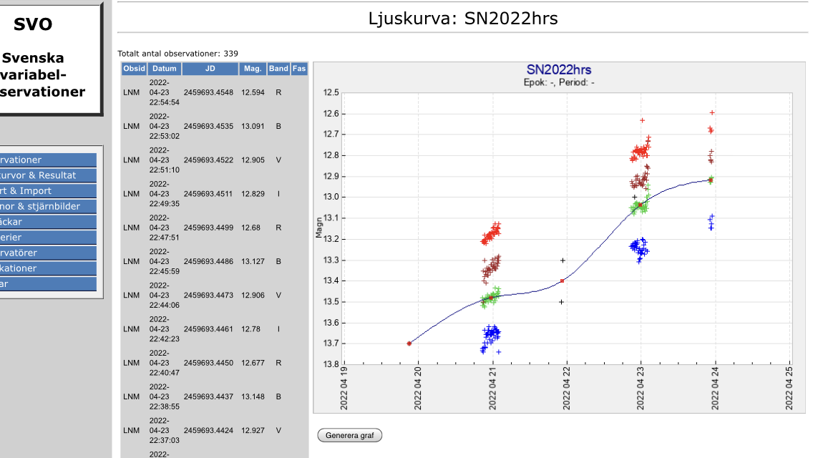Click the red marker at start of fitted curve
The width and height of the screenshot is (813, 458).
(x=409, y=343)
